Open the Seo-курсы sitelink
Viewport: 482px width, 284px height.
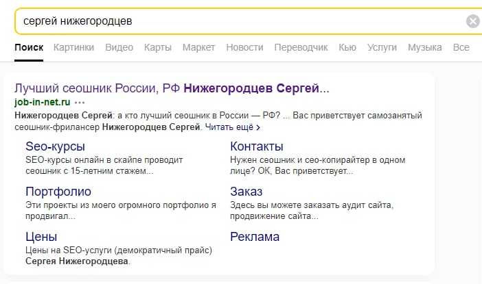56,146
